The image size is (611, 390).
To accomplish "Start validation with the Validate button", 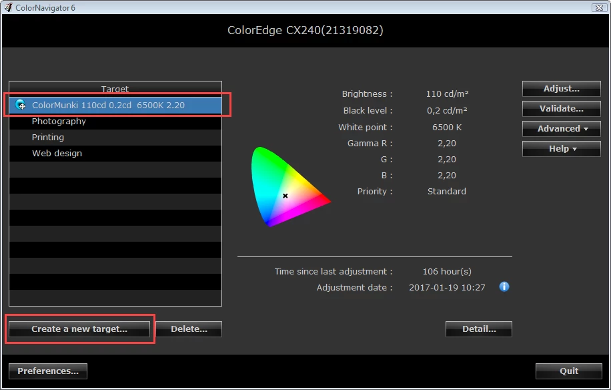I will [x=562, y=109].
